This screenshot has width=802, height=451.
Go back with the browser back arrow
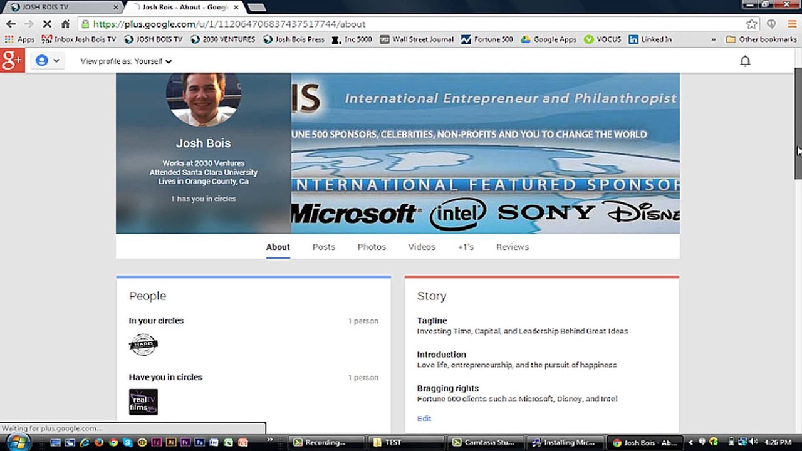pyautogui.click(x=11, y=24)
